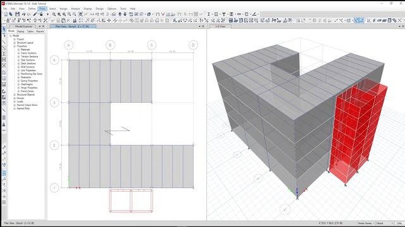The height and width of the screenshot is (227, 405).
Task: Switch to the Display tab in Model Explorer
Action: [20, 32]
